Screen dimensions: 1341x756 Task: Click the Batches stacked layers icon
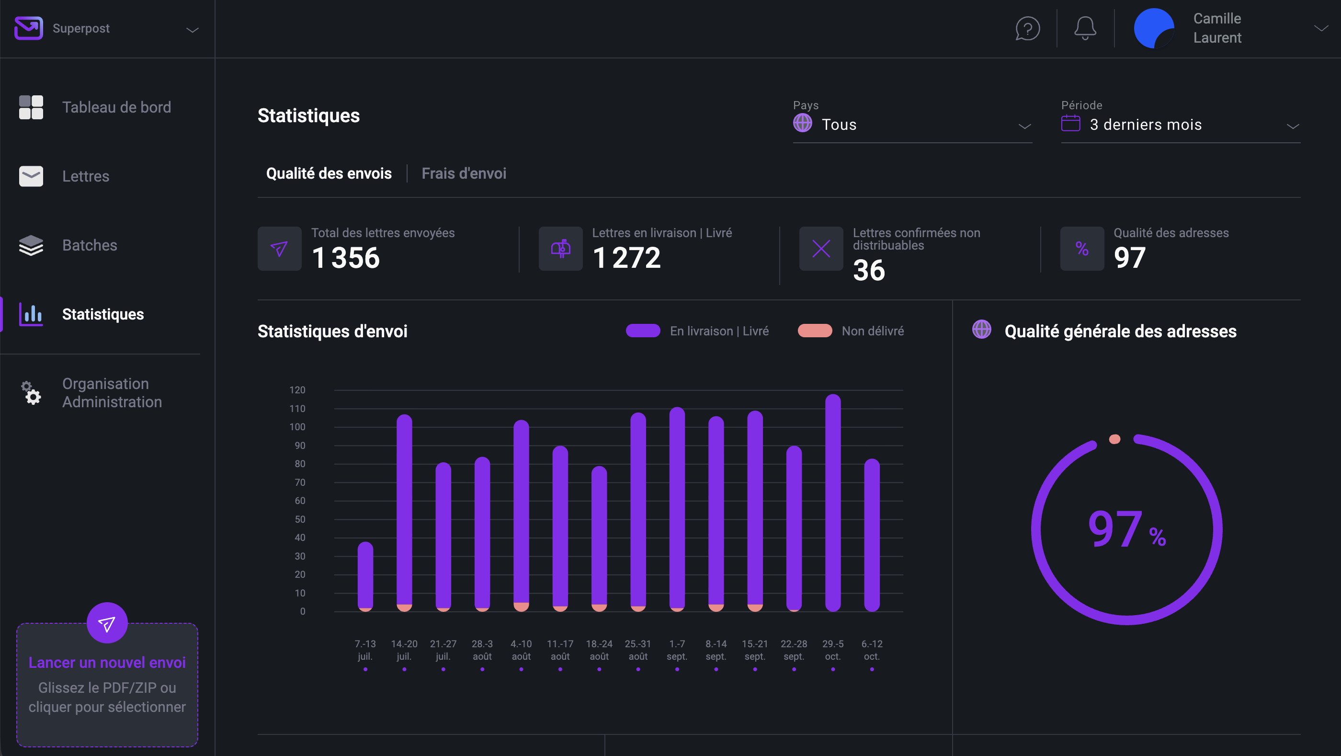[31, 245]
